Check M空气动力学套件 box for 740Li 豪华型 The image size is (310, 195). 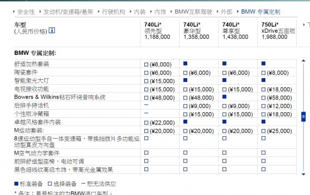click(185, 153)
